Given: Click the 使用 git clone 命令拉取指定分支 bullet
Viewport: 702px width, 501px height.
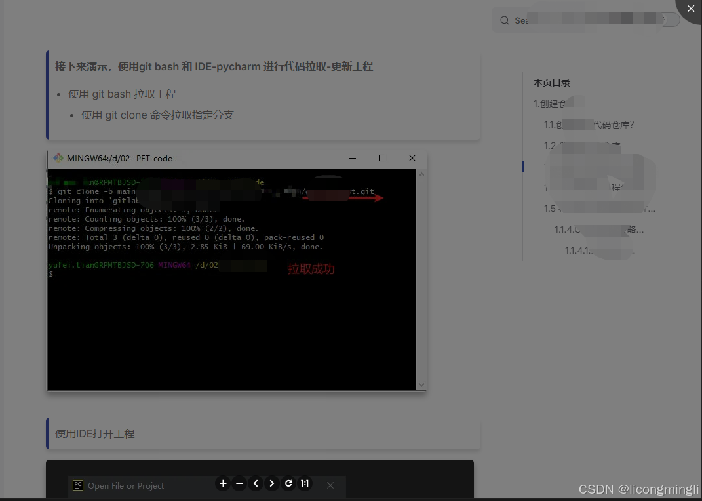Looking at the screenshot, I should coord(157,115).
